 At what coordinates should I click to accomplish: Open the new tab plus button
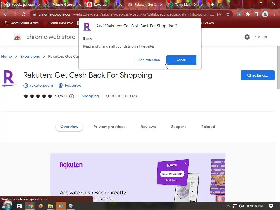212,5
